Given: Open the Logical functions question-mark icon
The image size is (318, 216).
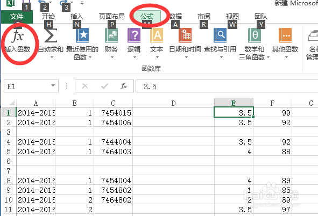Looking at the screenshot, I should 134,35.
